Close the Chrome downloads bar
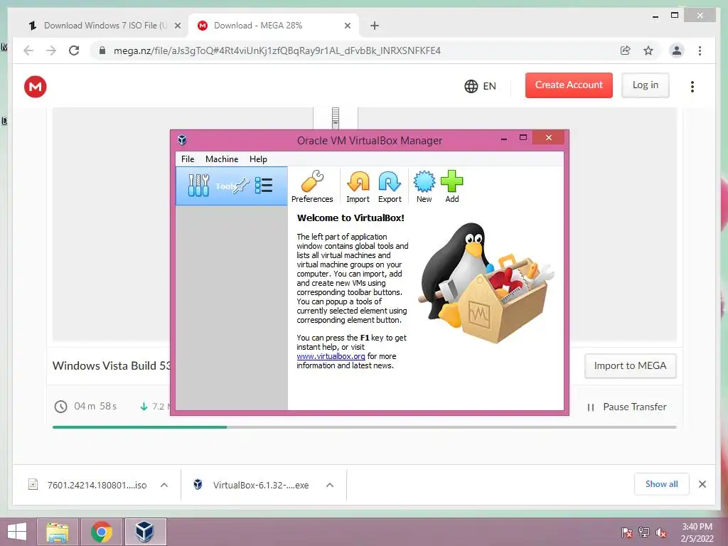 [702, 484]
